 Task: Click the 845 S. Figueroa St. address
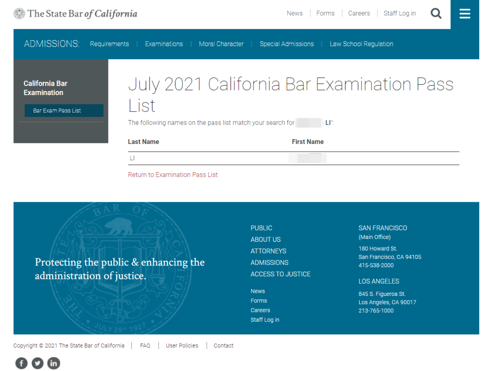coord(382,294)
